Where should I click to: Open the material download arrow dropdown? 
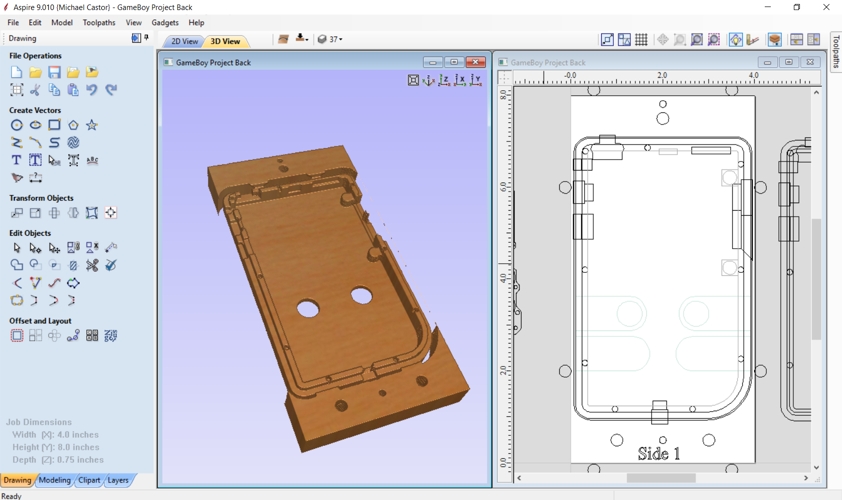pyautogui.click(x=302, y=39)
